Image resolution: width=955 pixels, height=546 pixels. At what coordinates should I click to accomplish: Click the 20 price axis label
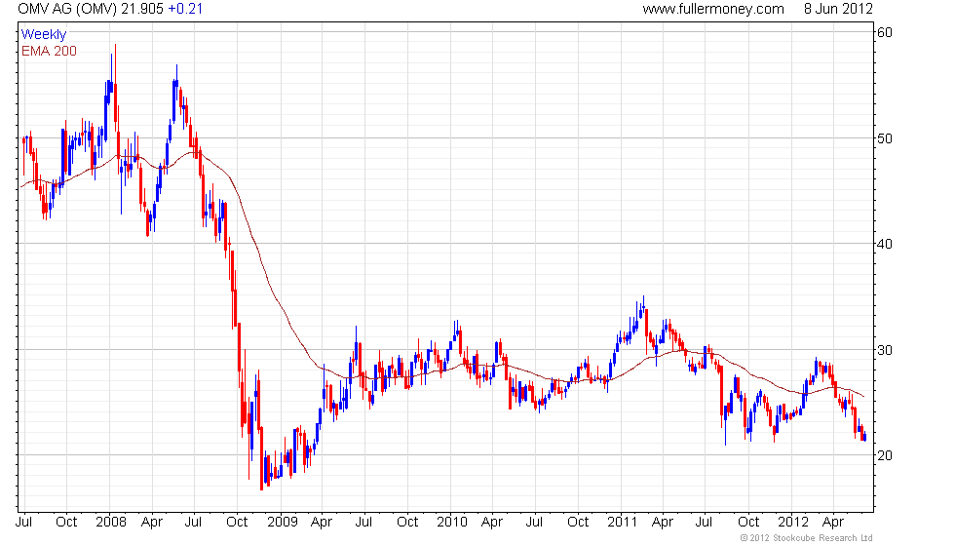[x=885, y=456]
